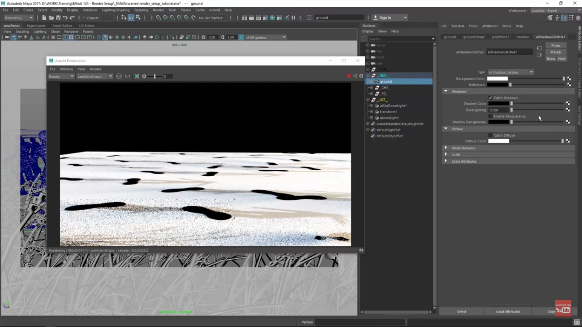Click the snapshot camera icon in the status bar
Viewport: 582px width, 327px height.
(361, 250)
